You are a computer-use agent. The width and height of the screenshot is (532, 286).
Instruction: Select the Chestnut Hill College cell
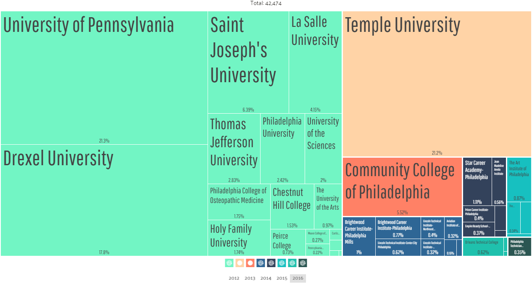tap(292, 206)
